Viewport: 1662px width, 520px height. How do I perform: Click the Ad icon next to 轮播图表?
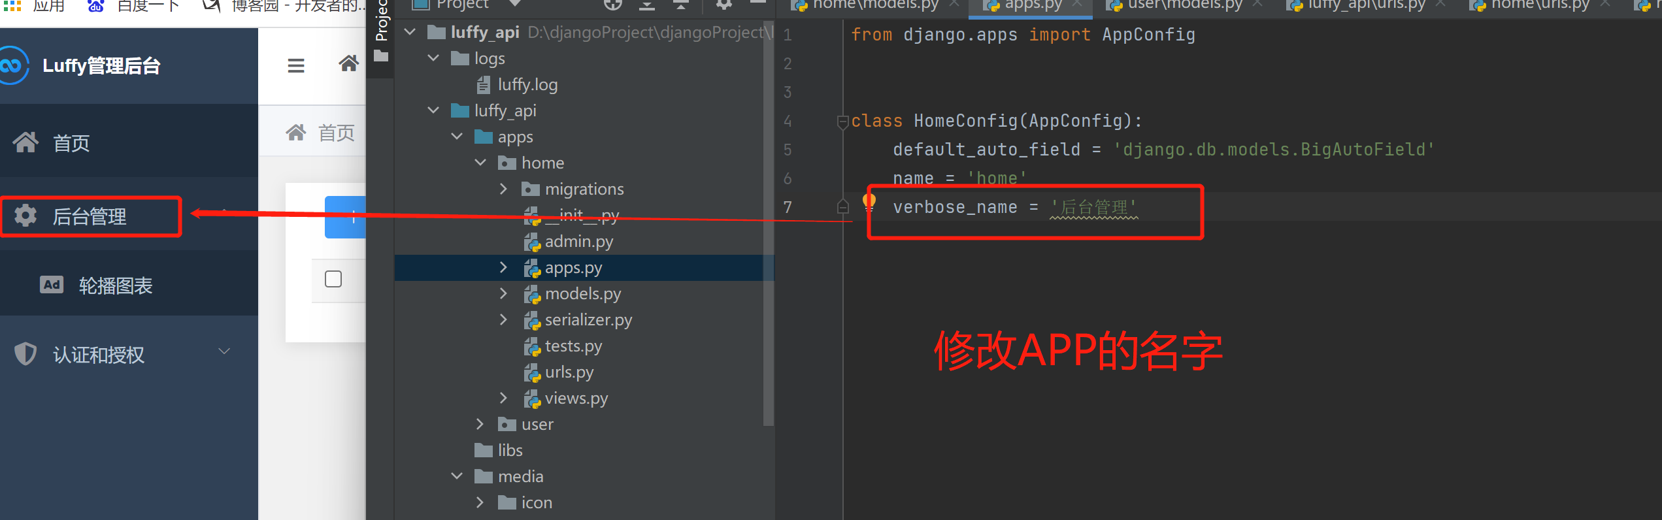pos(52,285)
